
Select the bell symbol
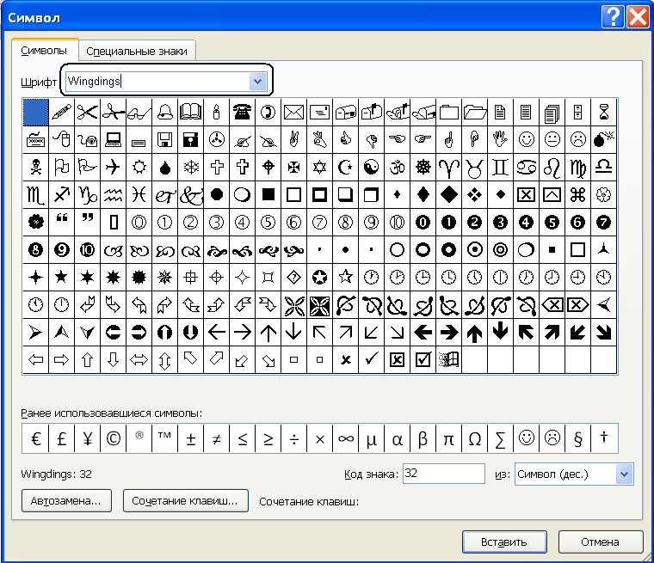[x=164, y=112]
